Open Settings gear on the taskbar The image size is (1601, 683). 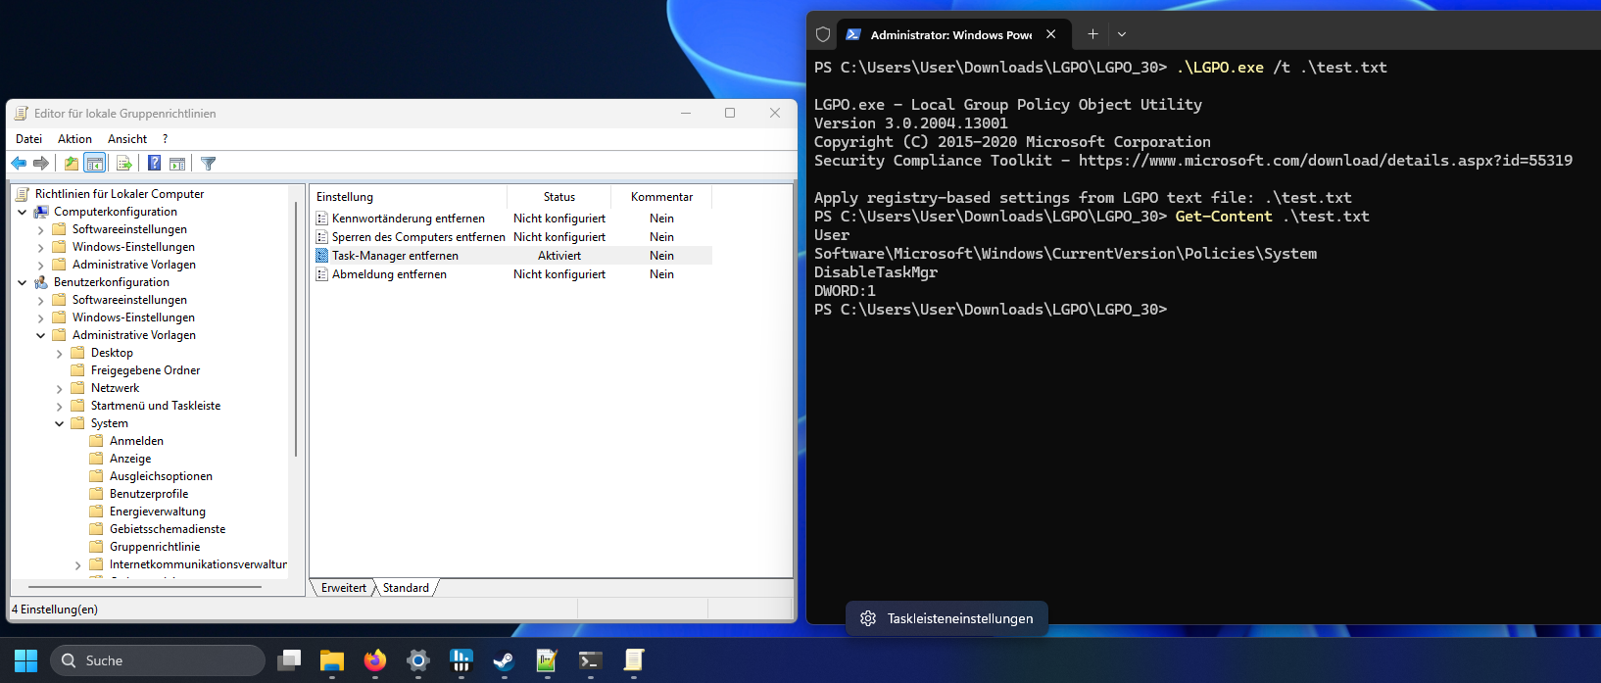pyautogui.click(x=418, y=660)
